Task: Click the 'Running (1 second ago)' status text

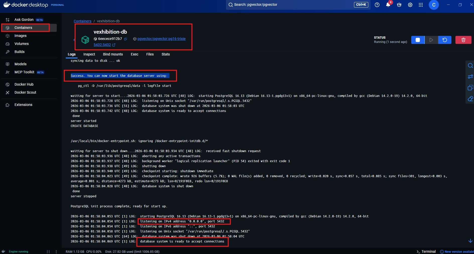Action: (x=390, y=42)
